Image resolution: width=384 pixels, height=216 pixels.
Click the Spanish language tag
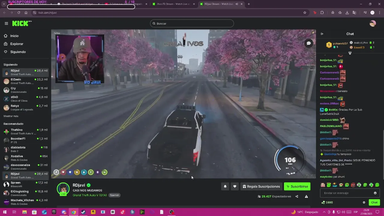(x=114, y=195)
